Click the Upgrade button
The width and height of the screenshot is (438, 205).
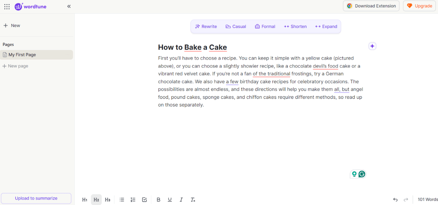point(419,6)
